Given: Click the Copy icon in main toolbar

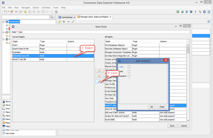Looking at the screenshot, I should point(38,12).
